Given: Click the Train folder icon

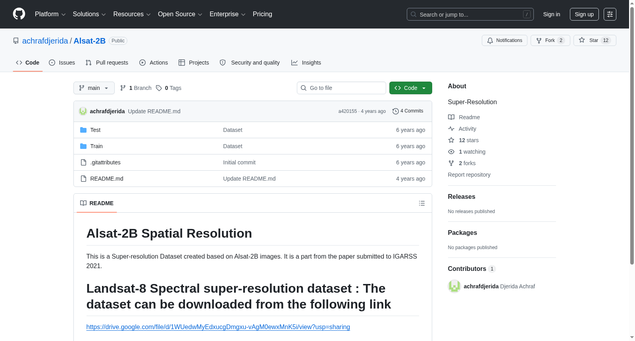Looking at the screenshot, I should coord(83,146).
